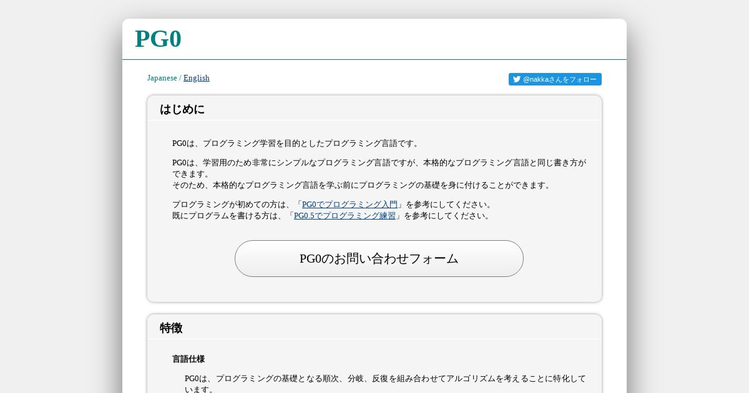Follow @nakka on Twitter button
The image size is (749, 393).
(x=555, y=79)
